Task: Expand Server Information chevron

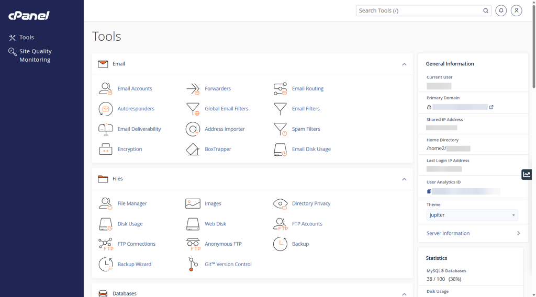Action: [x=518, y=233]
